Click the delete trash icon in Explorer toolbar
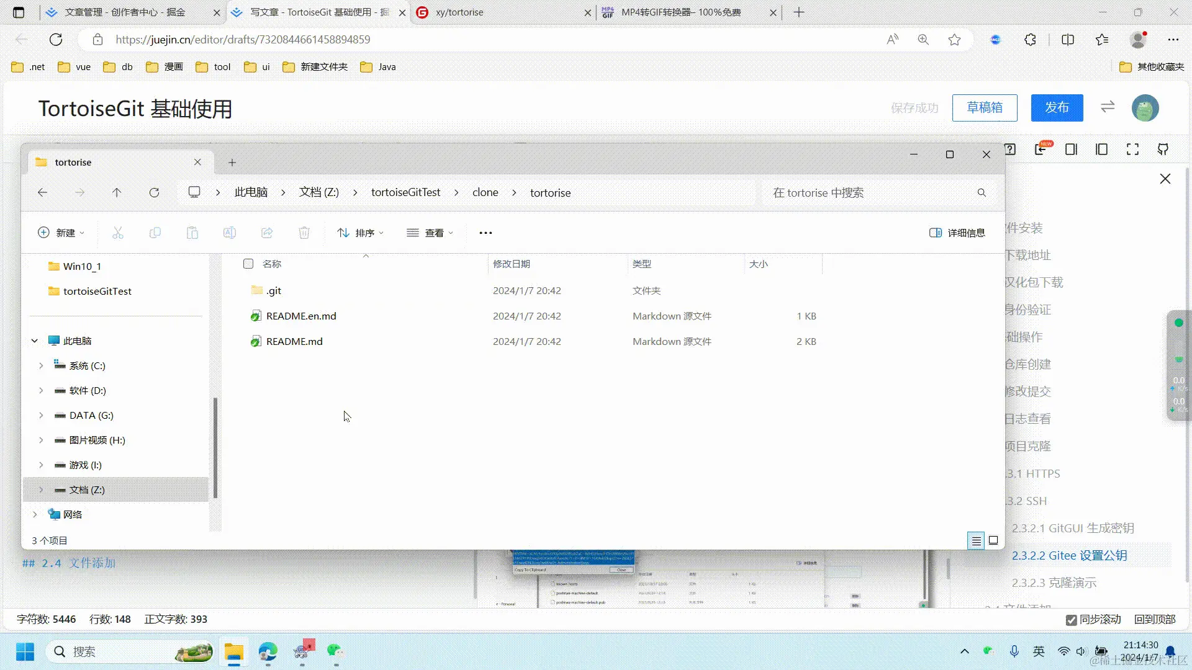The width and height of the screenshot is (1192, 670). [x=304, y=233]
